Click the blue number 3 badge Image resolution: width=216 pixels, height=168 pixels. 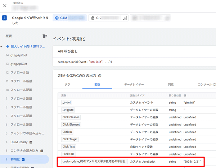coord(4,18)
